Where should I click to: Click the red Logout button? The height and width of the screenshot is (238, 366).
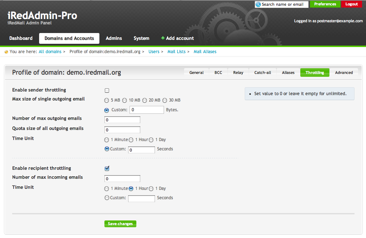[x=351, y=4]
